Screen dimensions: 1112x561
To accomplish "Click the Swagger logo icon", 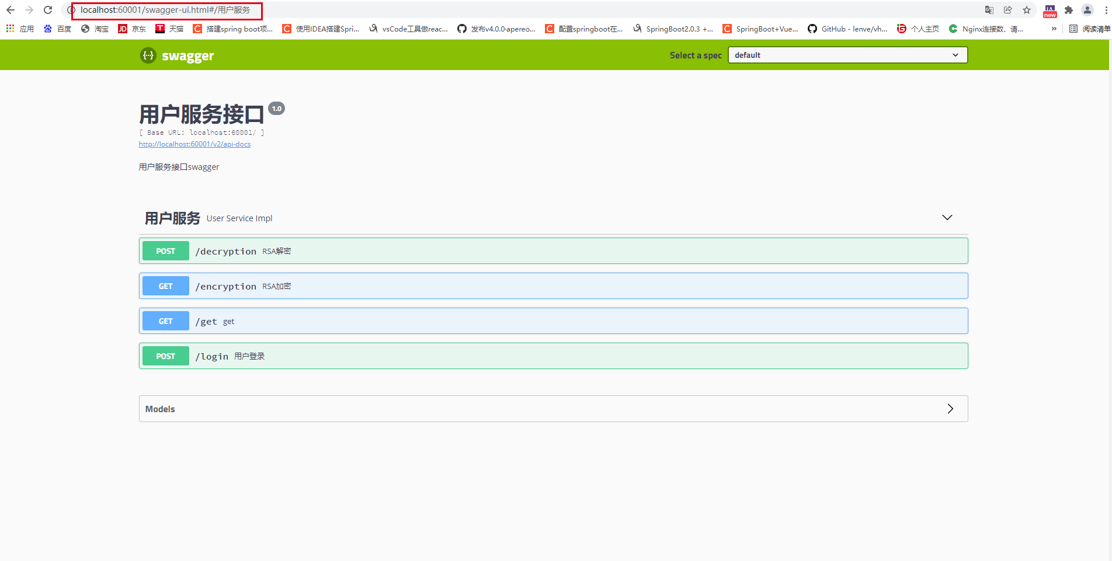I will [x=148, y=55].
